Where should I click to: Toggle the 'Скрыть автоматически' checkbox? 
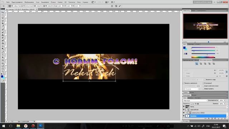(203, 86)
